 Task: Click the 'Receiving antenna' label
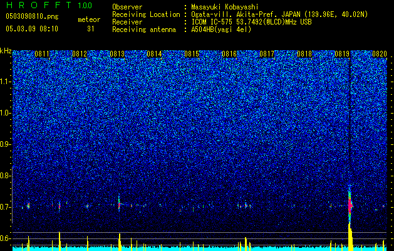point(144,29)
